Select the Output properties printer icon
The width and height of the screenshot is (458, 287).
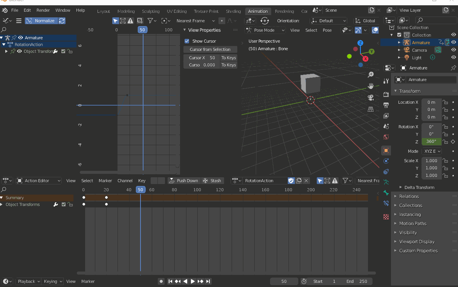click(386, 104)
